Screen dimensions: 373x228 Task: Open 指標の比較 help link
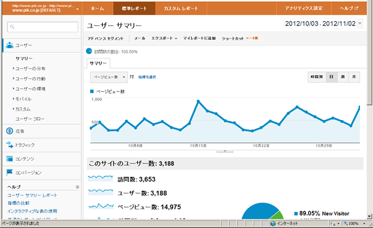(x=19, y=203)
